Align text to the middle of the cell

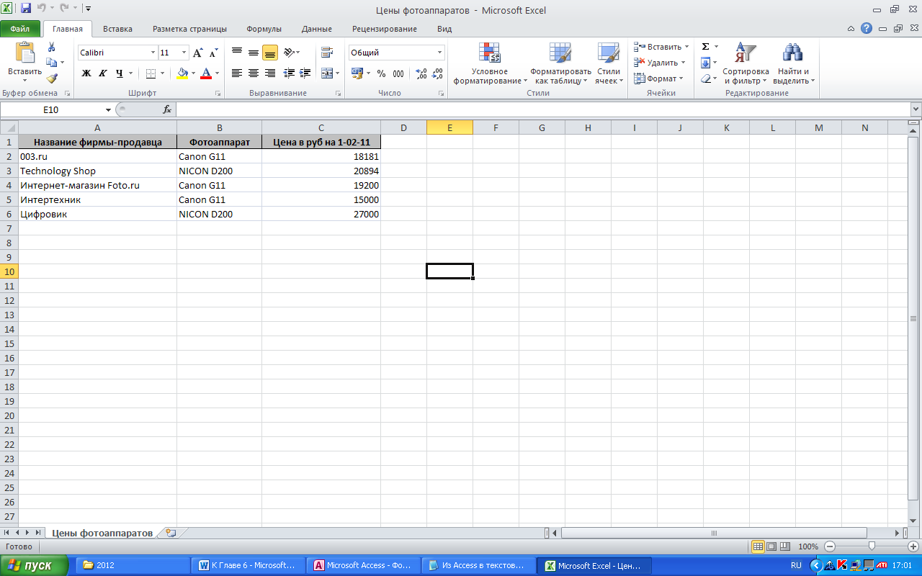[253, 52]
